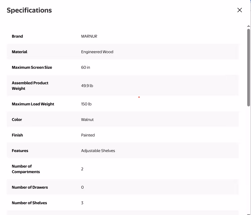Click the Walnut color value

click(87, 119)
